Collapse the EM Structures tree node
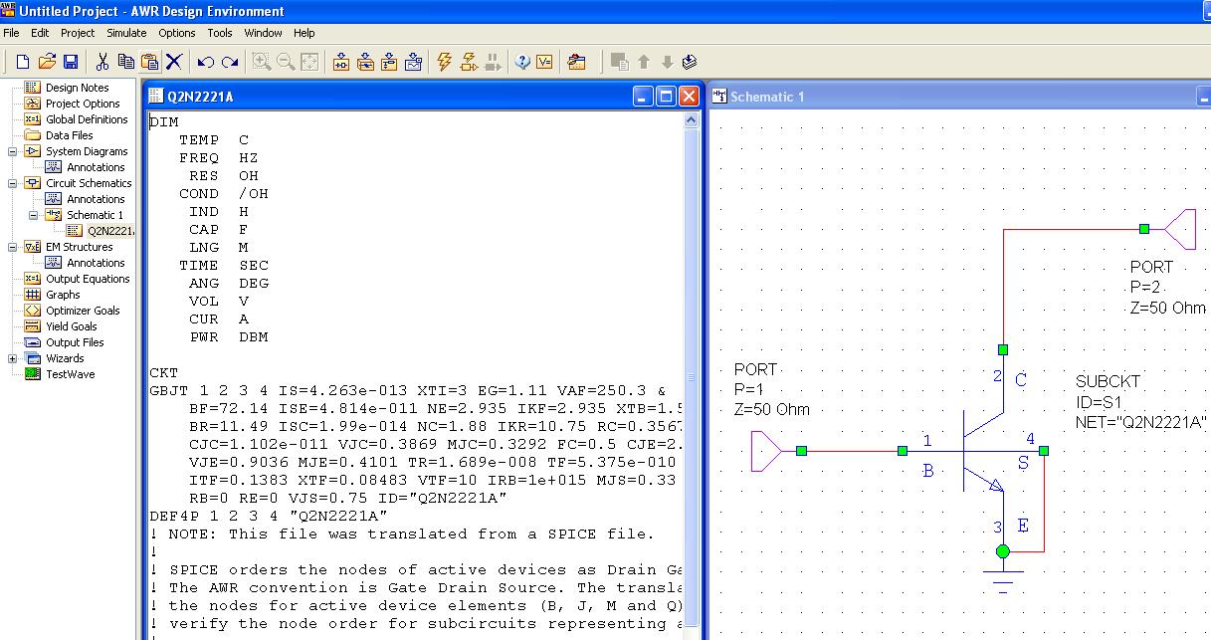The image size is (1211, 640). pos(12,247)
